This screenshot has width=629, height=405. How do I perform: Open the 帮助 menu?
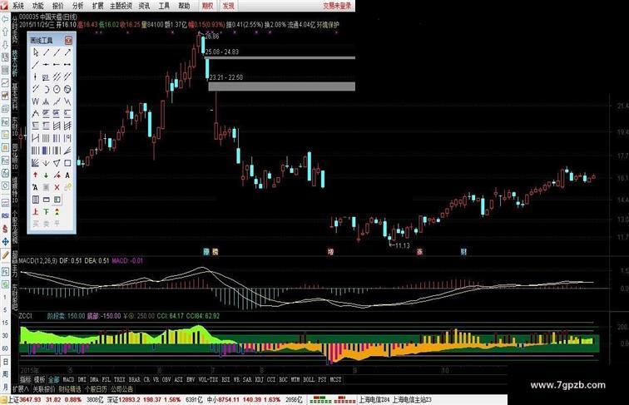(x=184, y=6)
